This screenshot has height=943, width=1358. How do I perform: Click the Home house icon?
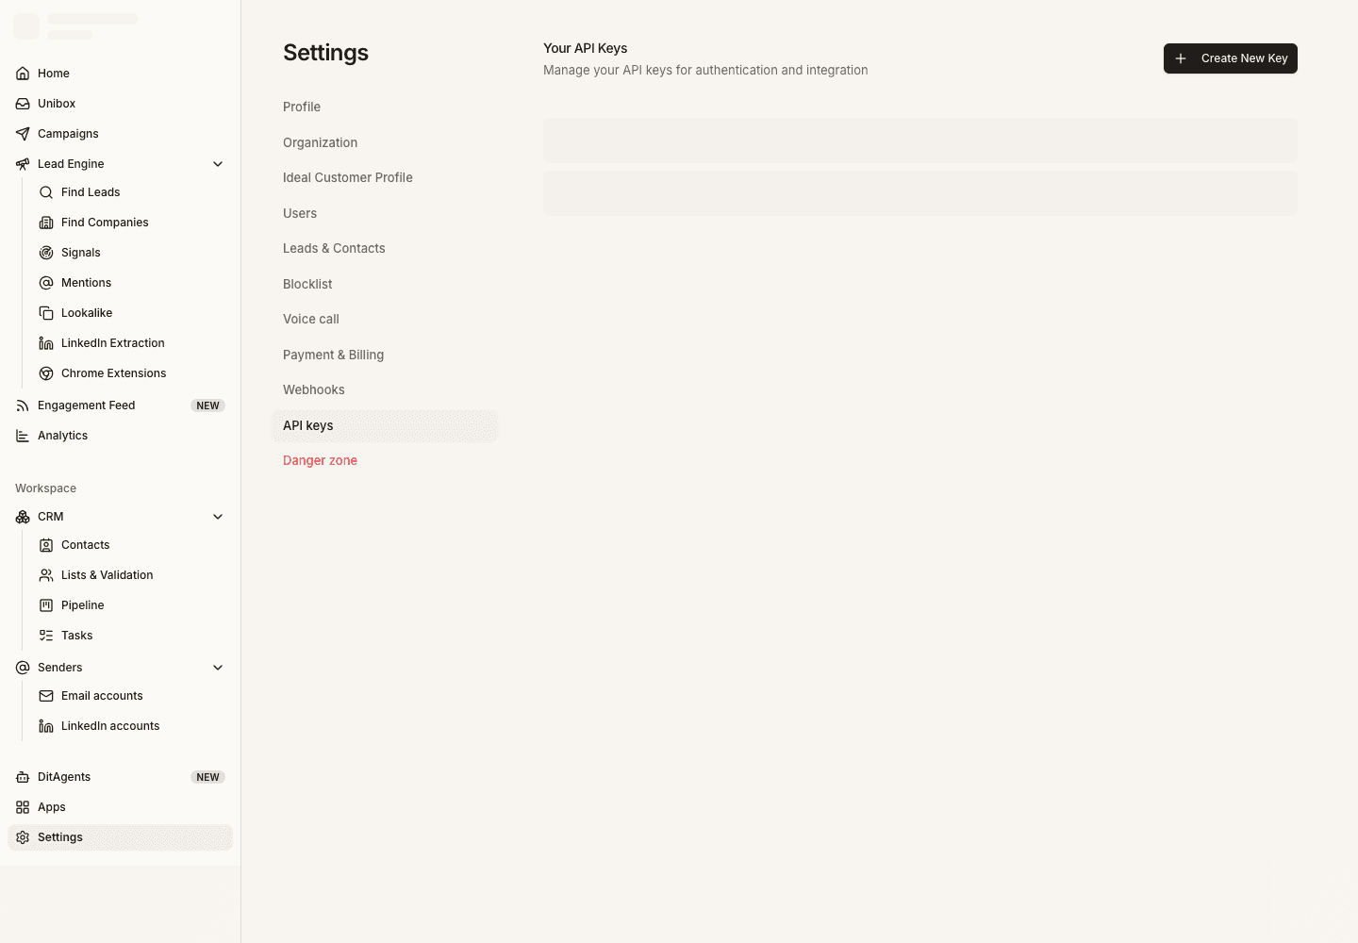click(23, 74)
